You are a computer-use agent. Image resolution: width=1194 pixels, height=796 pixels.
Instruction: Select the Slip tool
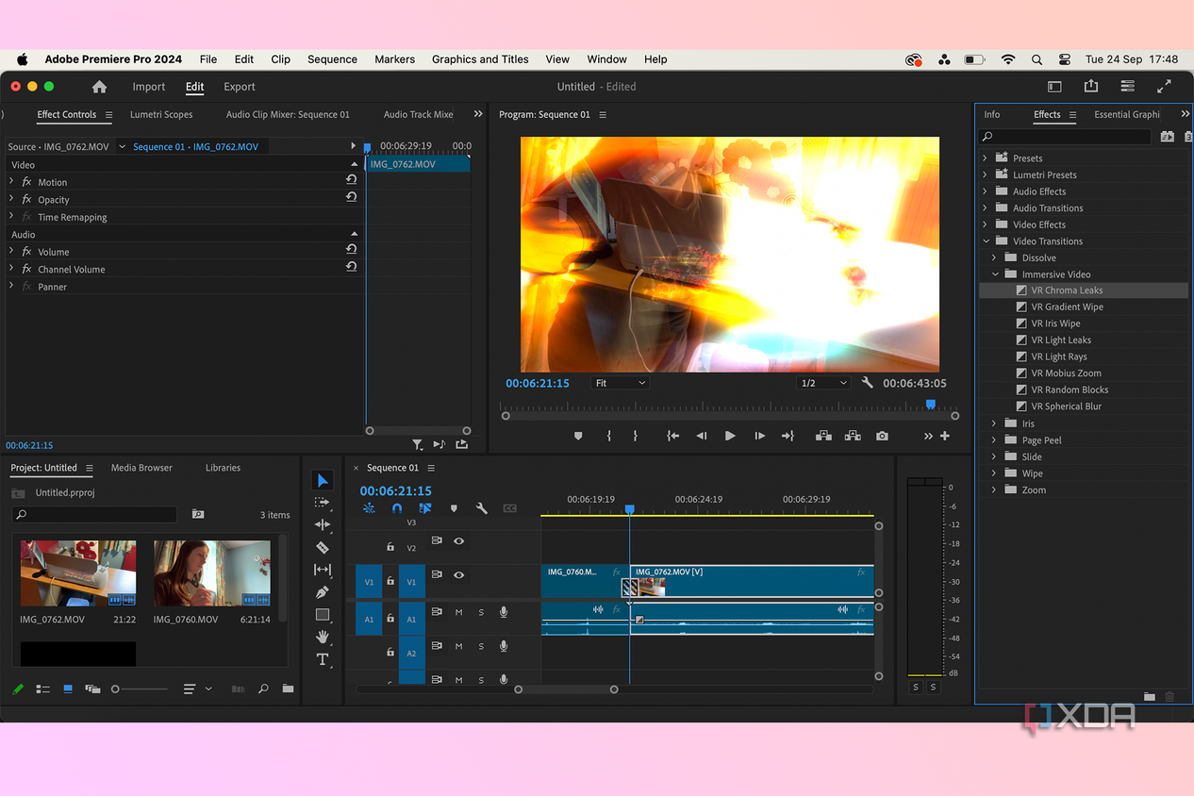(x=323, y=570)
